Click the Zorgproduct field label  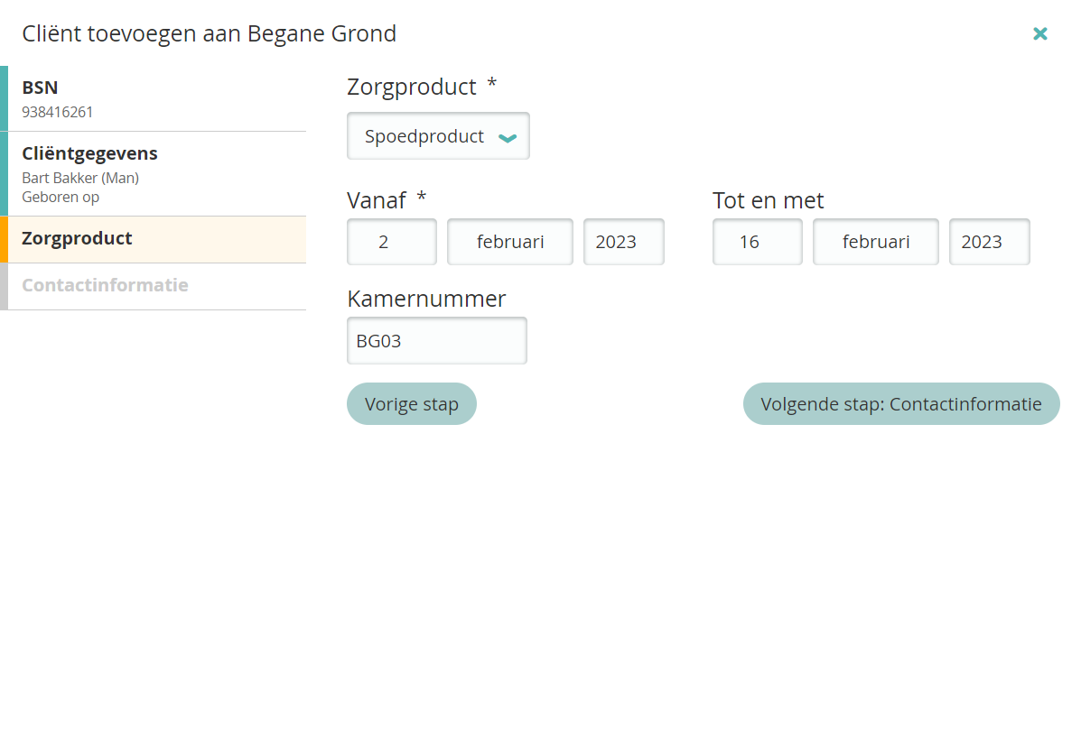click(x=412, y=88)
